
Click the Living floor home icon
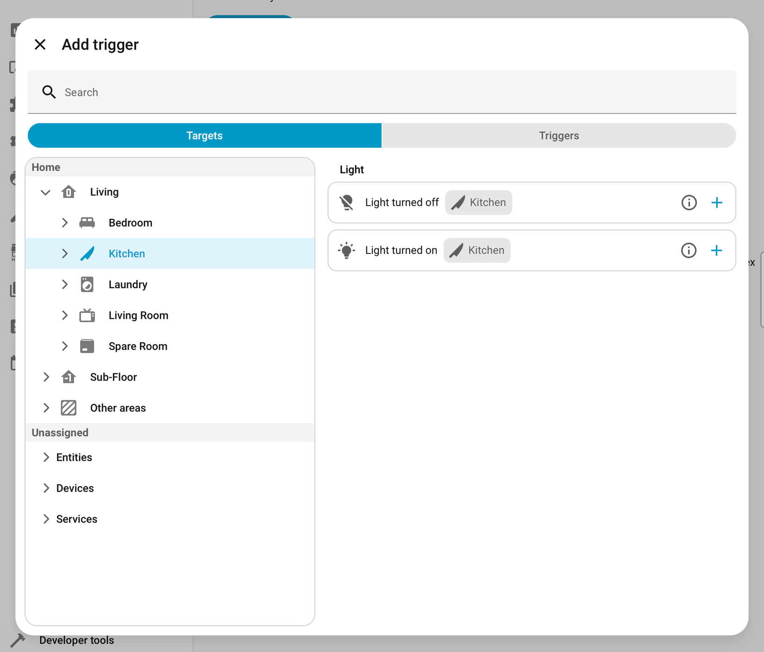(x=69, y=192)
